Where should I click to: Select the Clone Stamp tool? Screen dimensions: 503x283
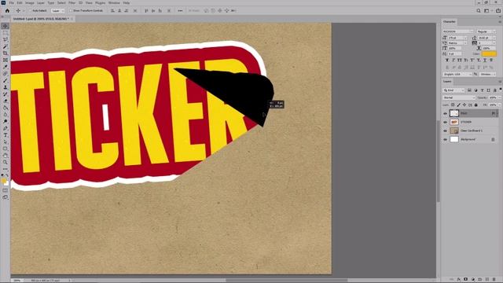(x=6, y=87)
